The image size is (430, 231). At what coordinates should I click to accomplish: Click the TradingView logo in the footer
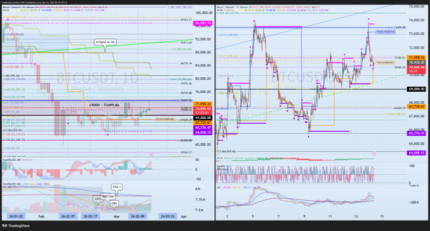coord(15,226)
